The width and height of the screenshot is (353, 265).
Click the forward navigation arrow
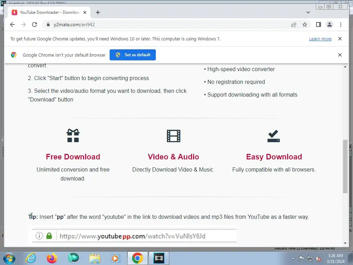[23, 24]
